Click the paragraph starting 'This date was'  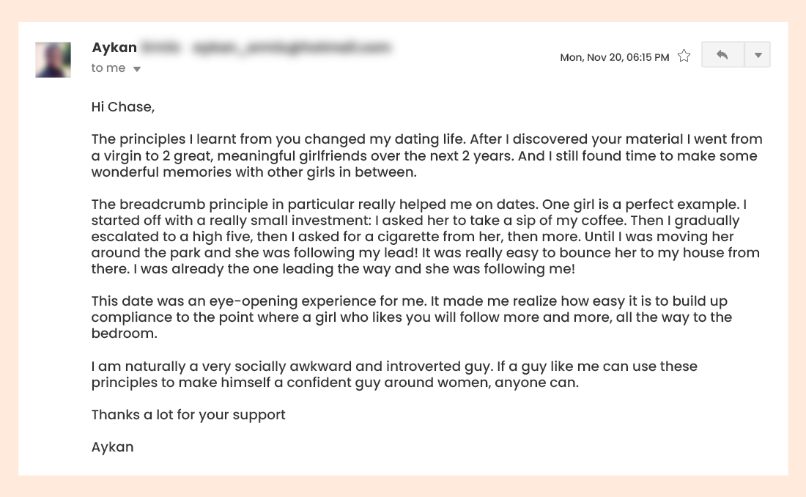coord(410,317)
